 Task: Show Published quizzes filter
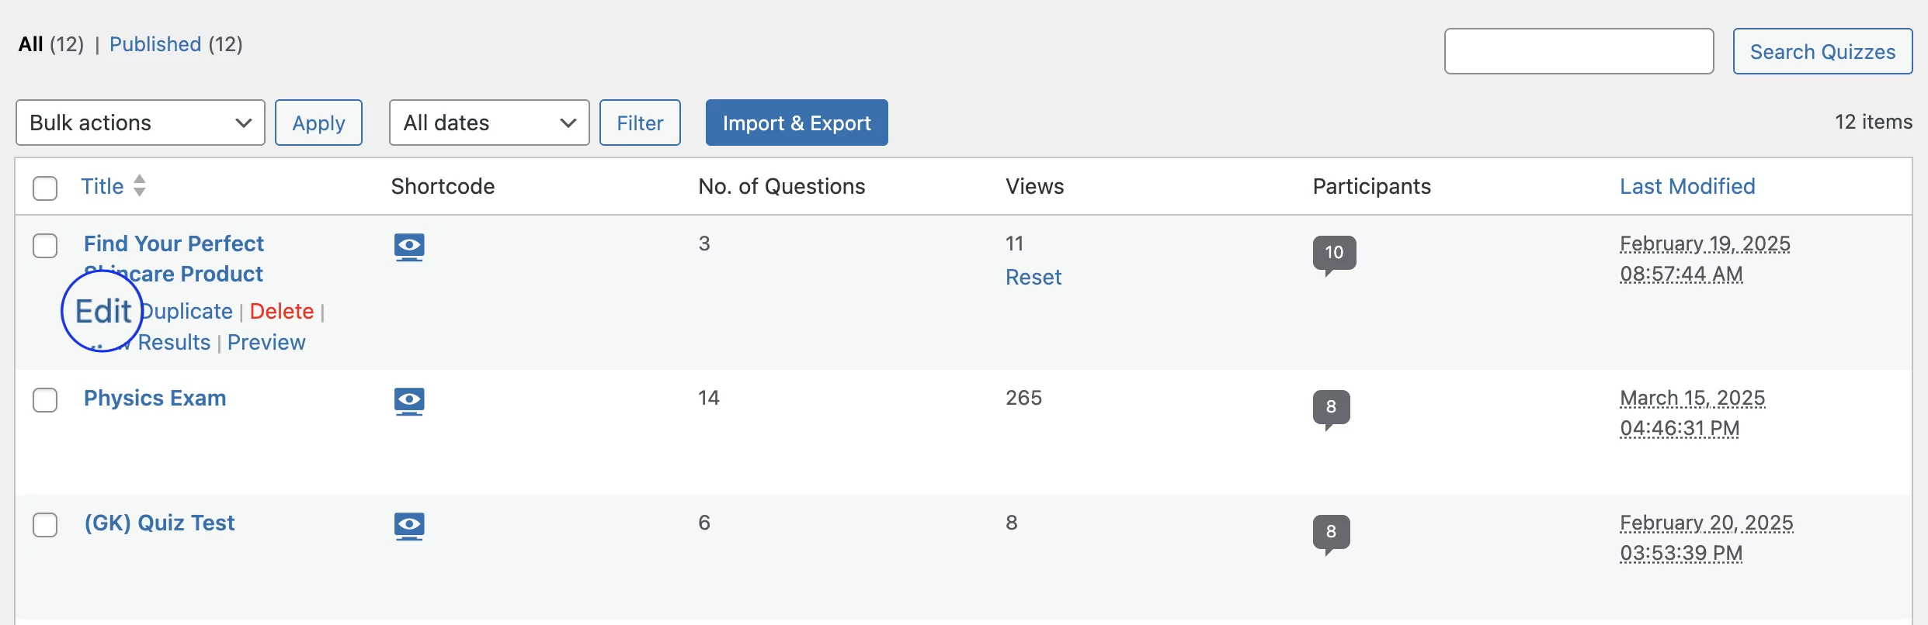click(x=155, y=44)
